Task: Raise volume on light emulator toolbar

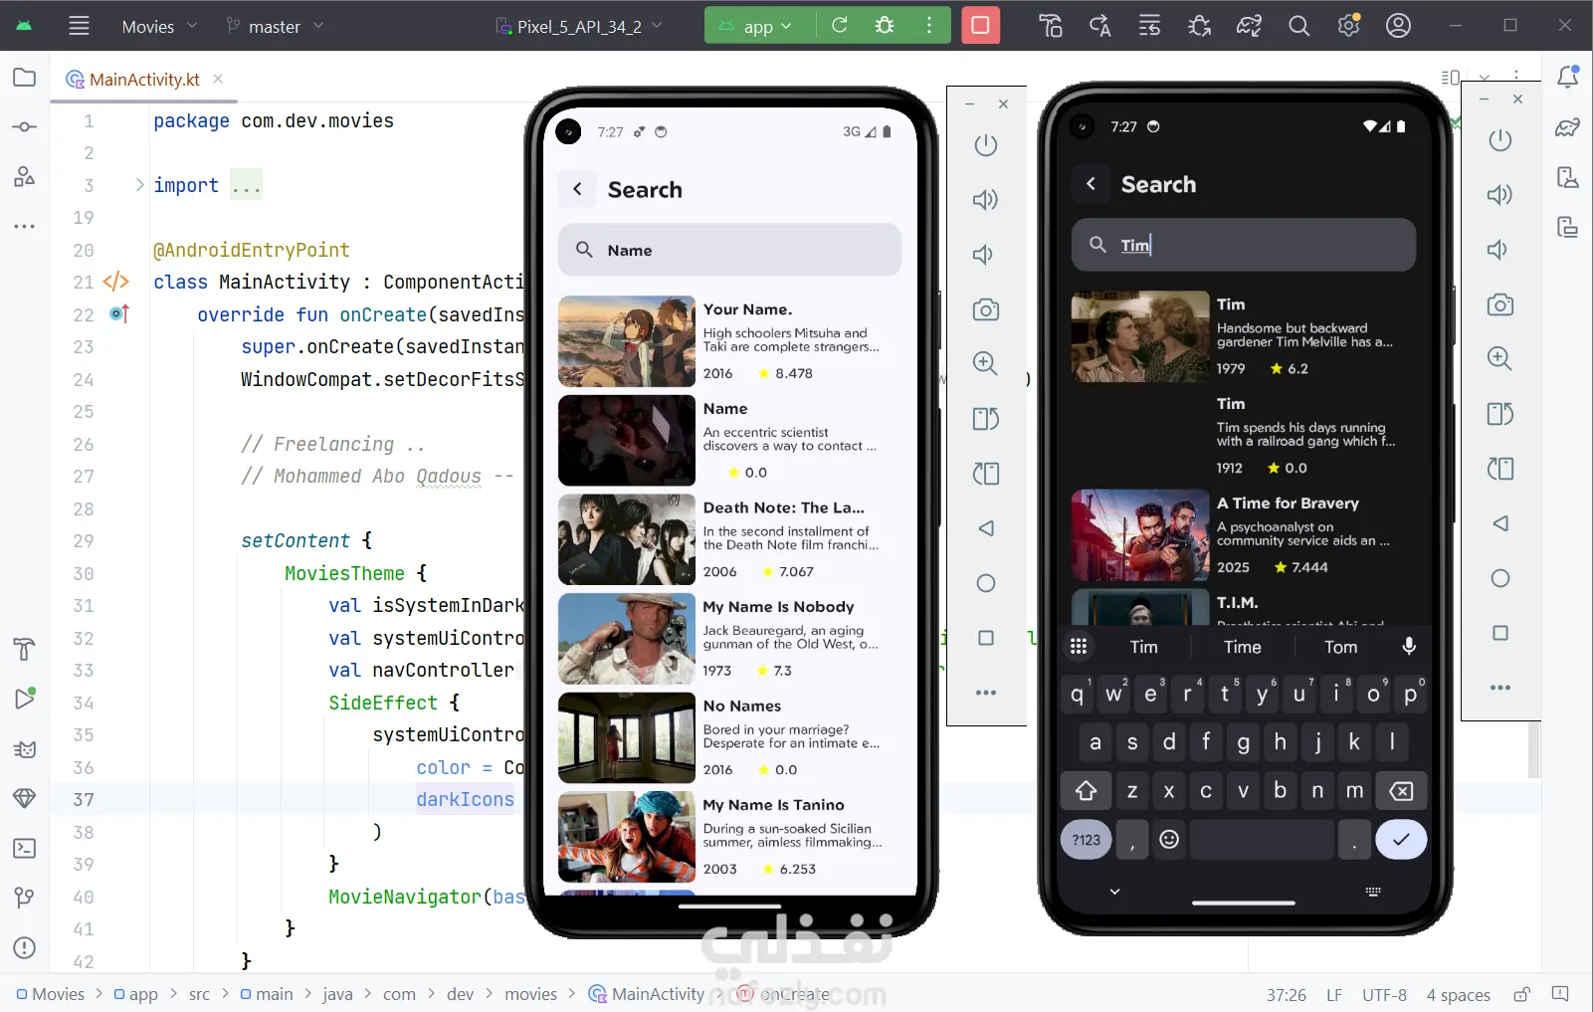Action: [x=985, y=200]
